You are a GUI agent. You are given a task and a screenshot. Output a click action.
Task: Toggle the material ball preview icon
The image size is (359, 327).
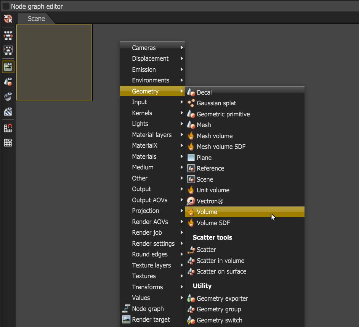click(8, 97)
